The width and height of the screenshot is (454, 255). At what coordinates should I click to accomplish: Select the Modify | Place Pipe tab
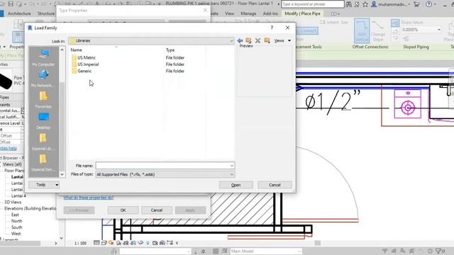(302, 13)
